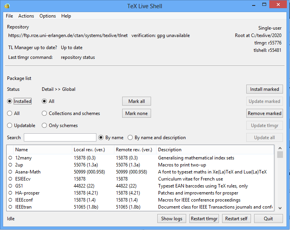
Task: Mark the Asana-Math package circle
Action: pos(11,172)
